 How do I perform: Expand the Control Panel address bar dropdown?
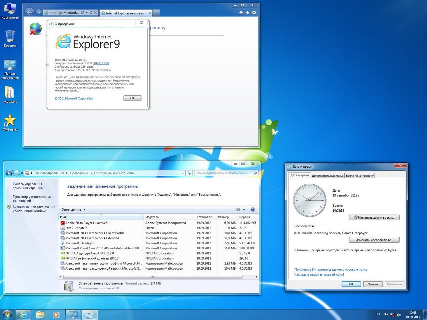183,173
